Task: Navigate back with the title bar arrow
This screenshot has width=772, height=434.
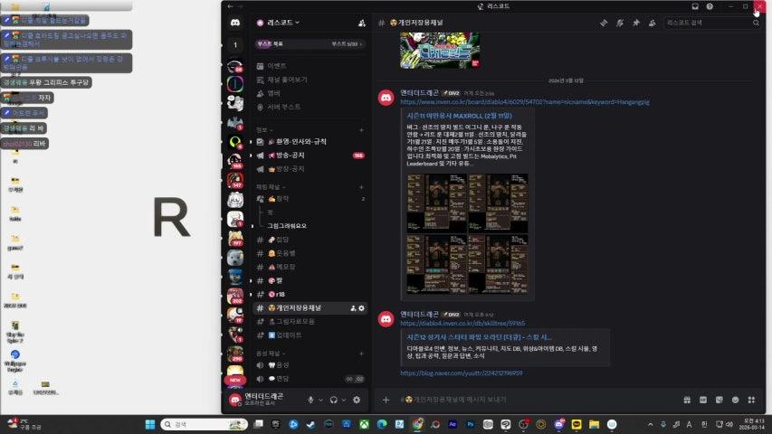Action: pyautogui.click(x=231, y=6)
